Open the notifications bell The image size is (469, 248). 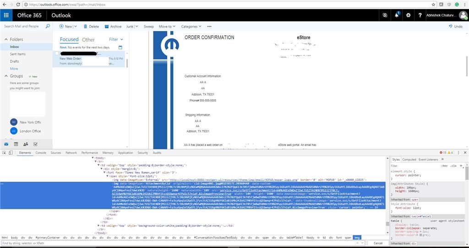pyautogui.click(x=397, y=15)
